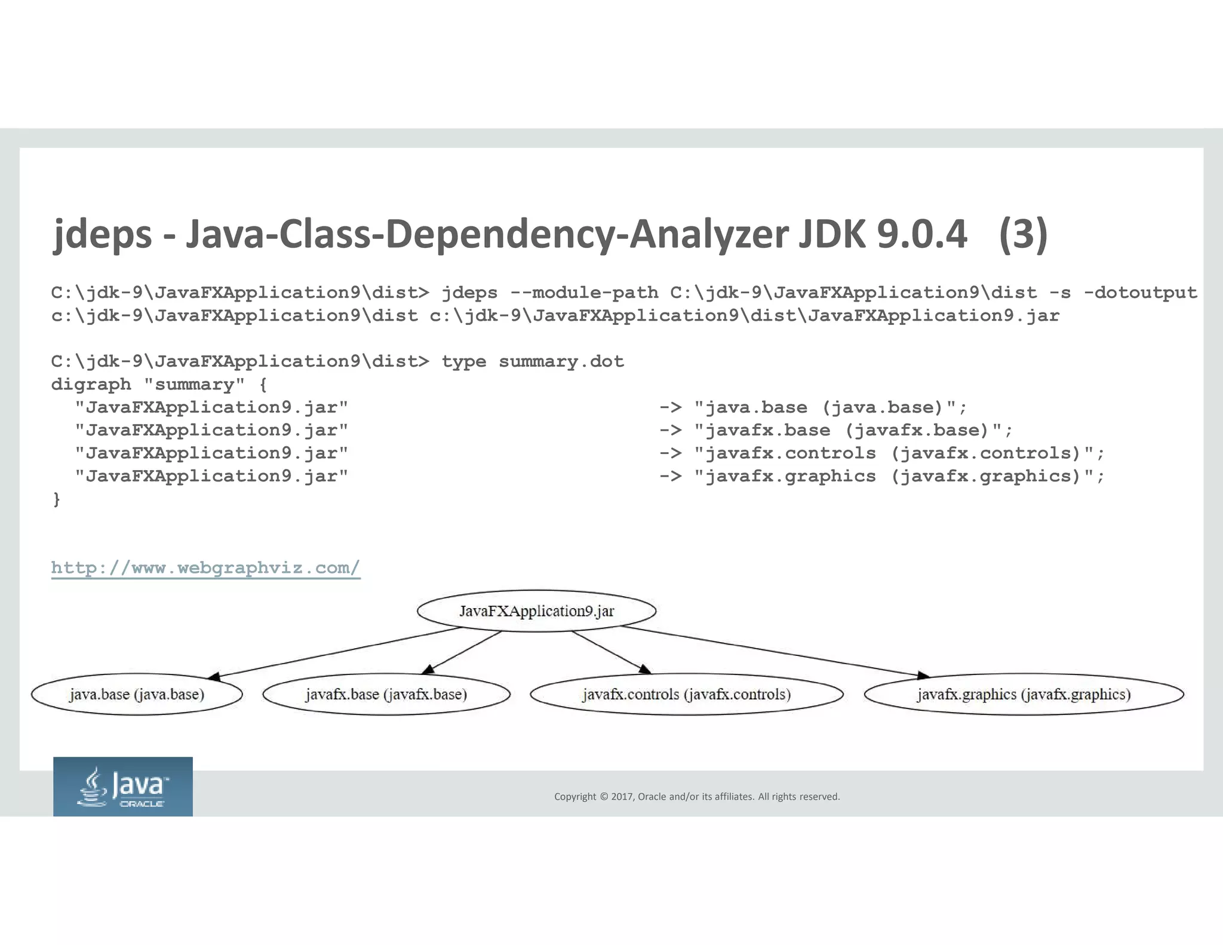Click the text digraph "summary" {

pos(159,384)
